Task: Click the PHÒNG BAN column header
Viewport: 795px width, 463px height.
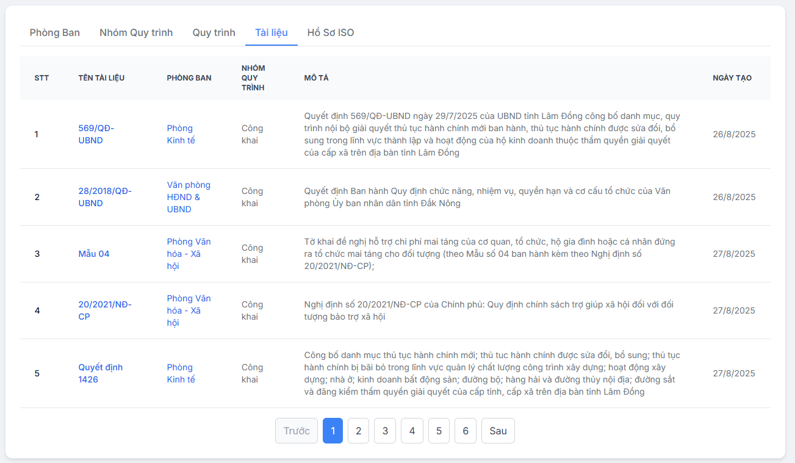Action: [189, 78]
